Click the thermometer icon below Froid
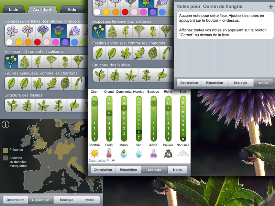The height and width of the screenshot is (206, 275). point(109,153)
